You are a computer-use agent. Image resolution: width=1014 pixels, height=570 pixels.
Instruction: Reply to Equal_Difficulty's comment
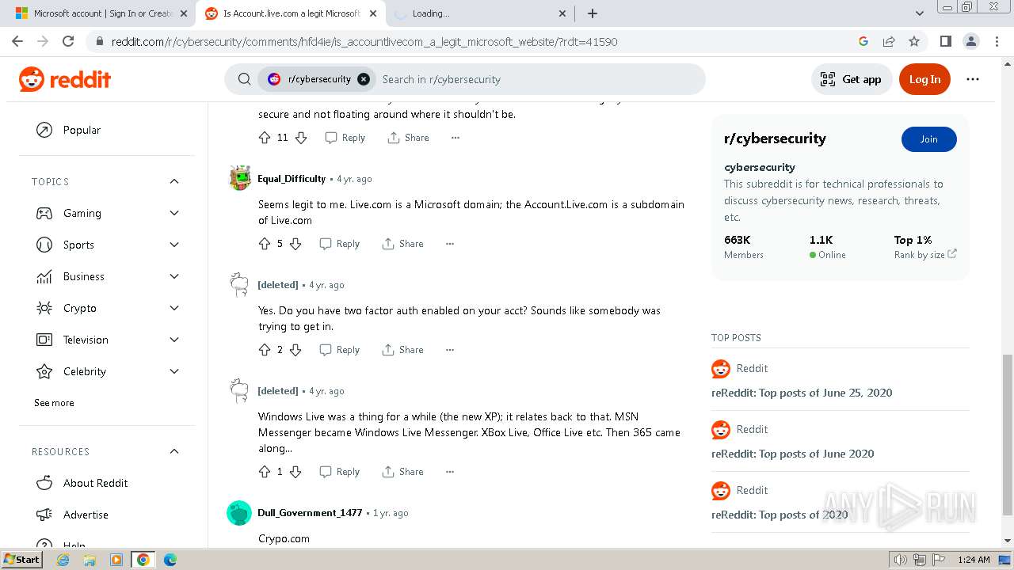coord(340,244)
